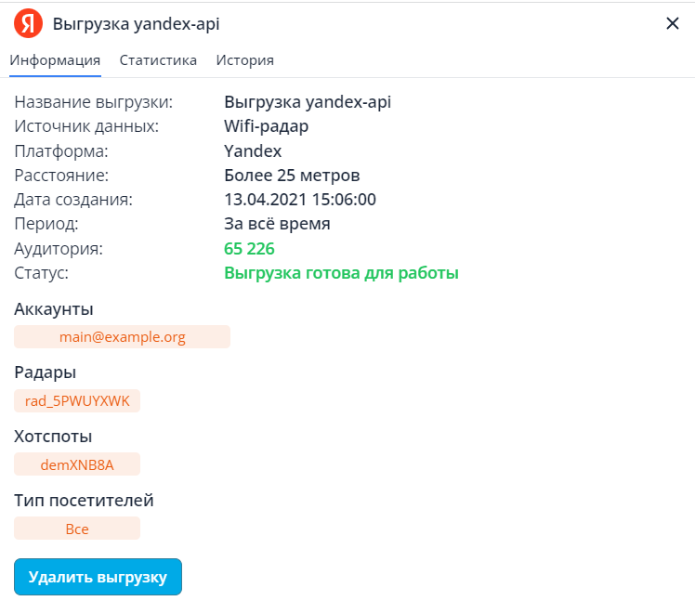Click the status Выгрузка готова для работы
The width and height of the screenshot is (695, 614).
tap(341, 273)
